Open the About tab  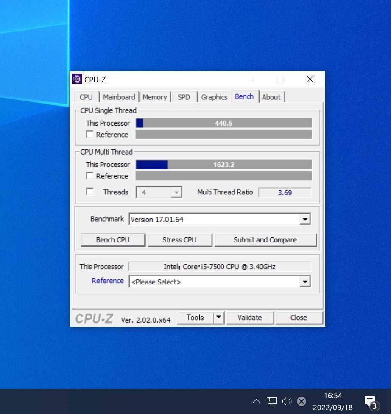(x=271, y=97)
